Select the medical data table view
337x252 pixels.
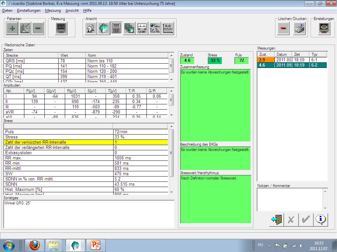pyautogui.click(x=116, y=28)
